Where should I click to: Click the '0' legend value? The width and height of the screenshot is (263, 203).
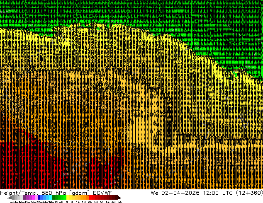click(x=67, y=202)
